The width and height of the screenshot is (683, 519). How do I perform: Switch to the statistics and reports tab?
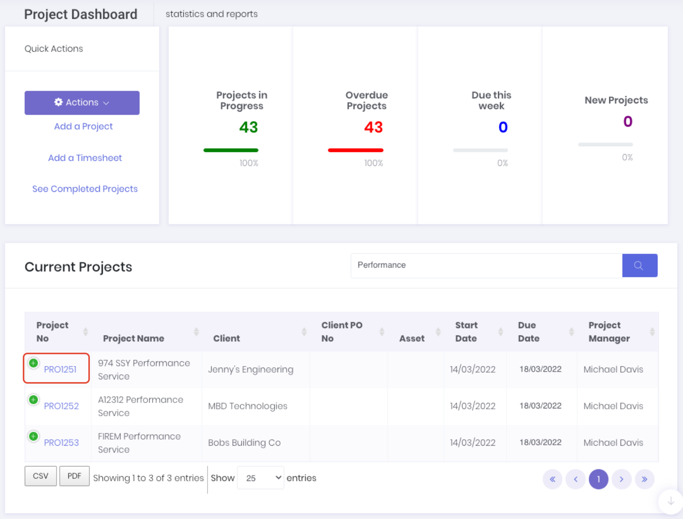coord(212,14)
